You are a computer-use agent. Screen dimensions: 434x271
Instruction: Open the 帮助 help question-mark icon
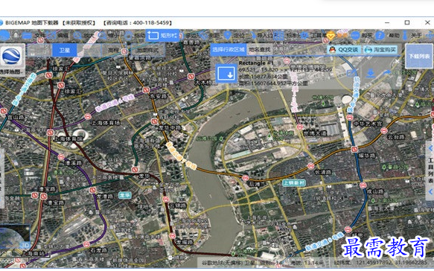click(380, 36)
